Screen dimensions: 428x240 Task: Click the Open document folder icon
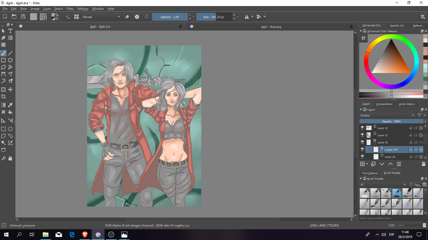tap(14, 17)
